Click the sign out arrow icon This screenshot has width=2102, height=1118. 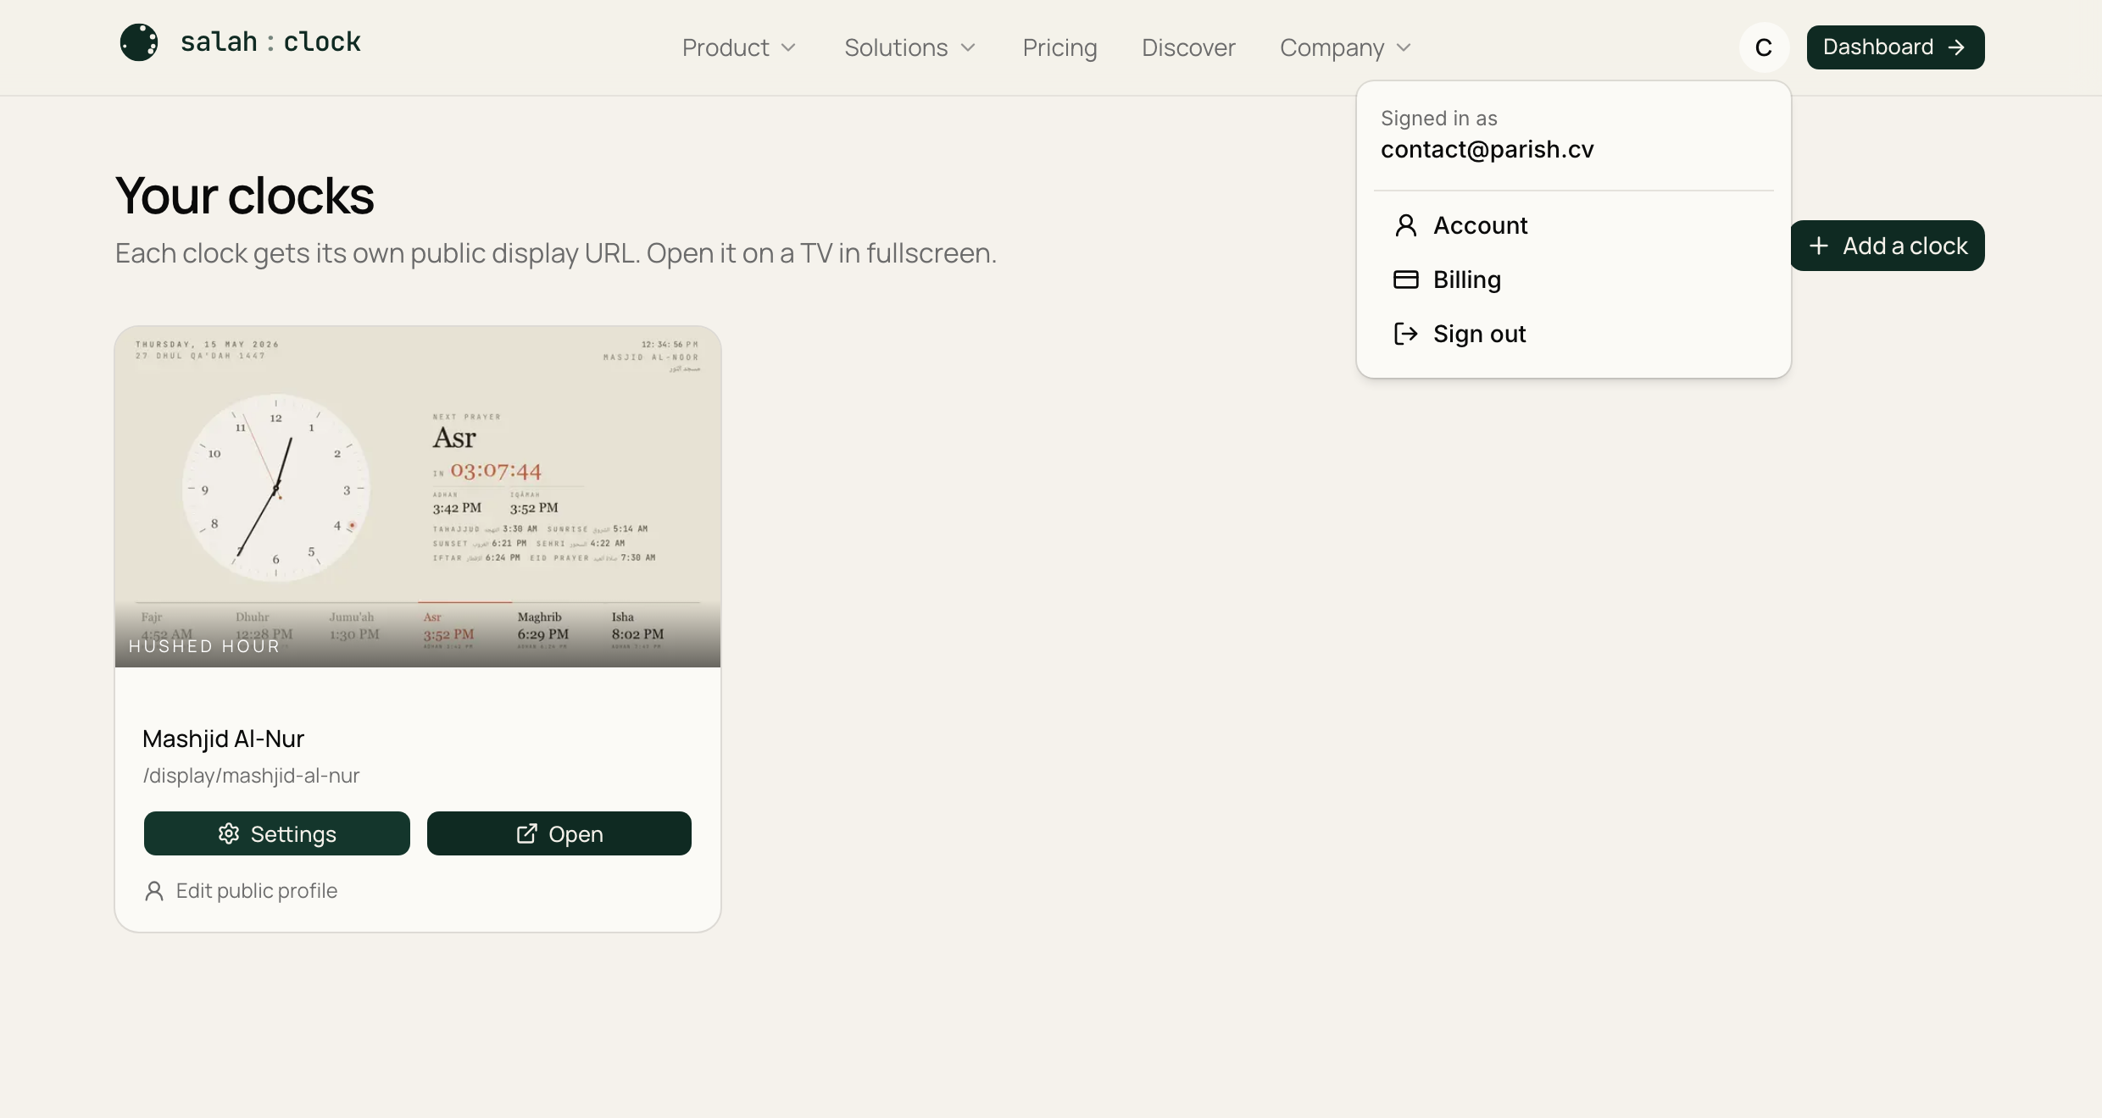[1406, 334]
